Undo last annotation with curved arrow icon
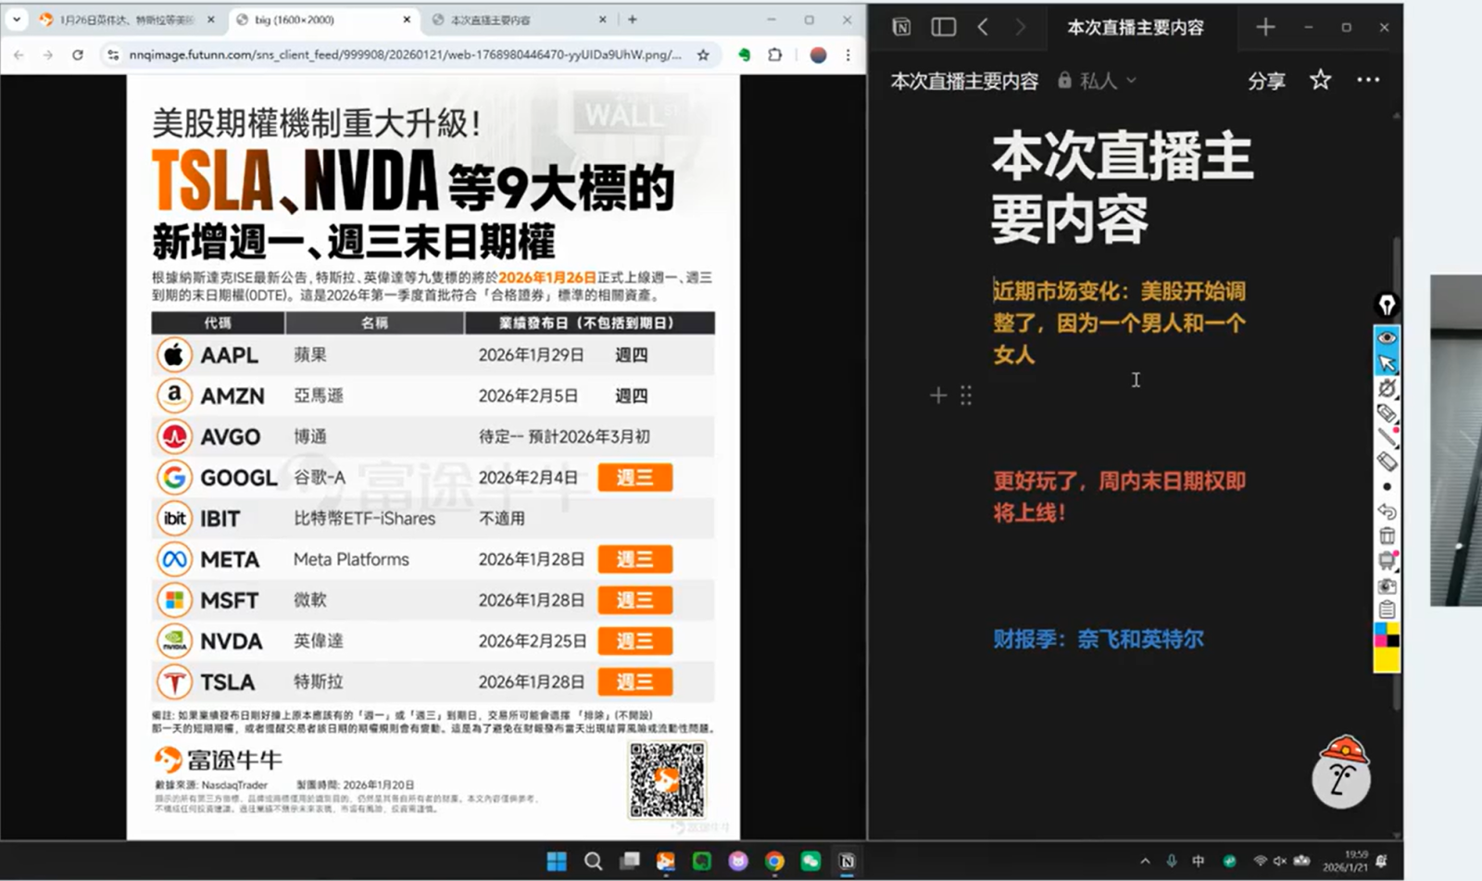Screen dimensions: 1482x881 click(1387, 511)
